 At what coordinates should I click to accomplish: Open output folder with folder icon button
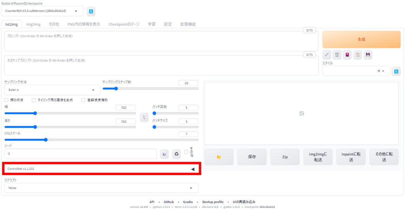click(219, 157)
